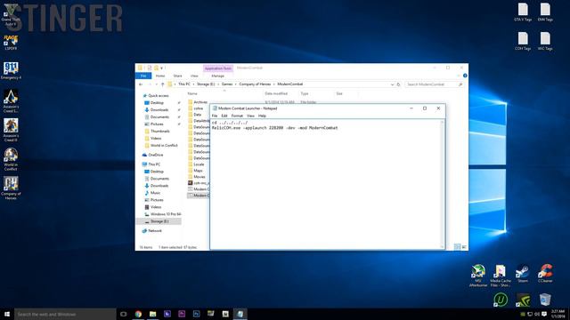Image resolution: width=570 pixels, height=320 pixels.
Task: Open Notepad's Help menu
Action: click(x=262, y=116)
